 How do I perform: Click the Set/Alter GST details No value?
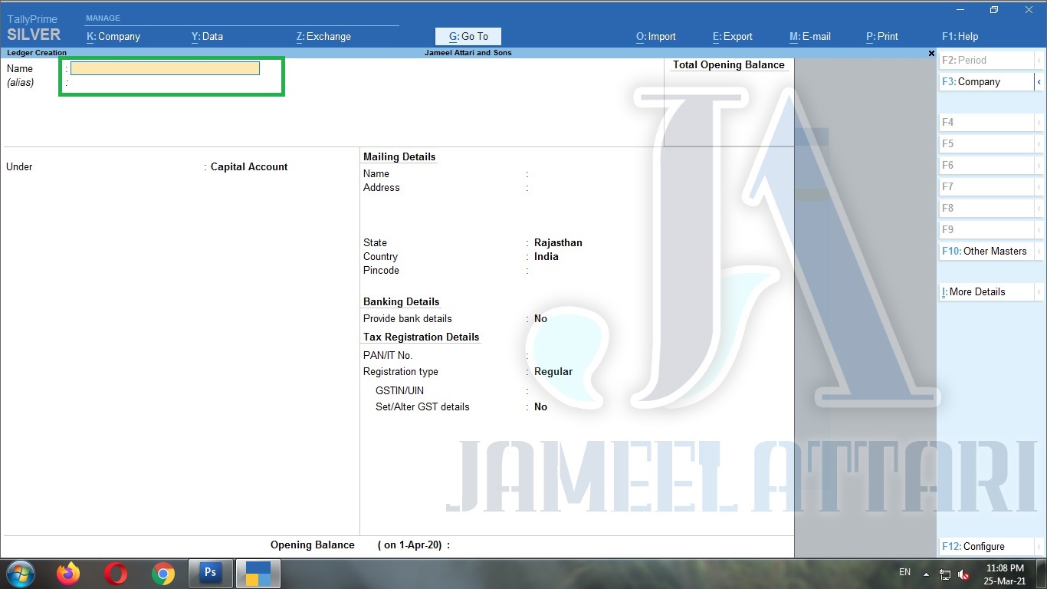pyautogui.click(x=540, y=406)
